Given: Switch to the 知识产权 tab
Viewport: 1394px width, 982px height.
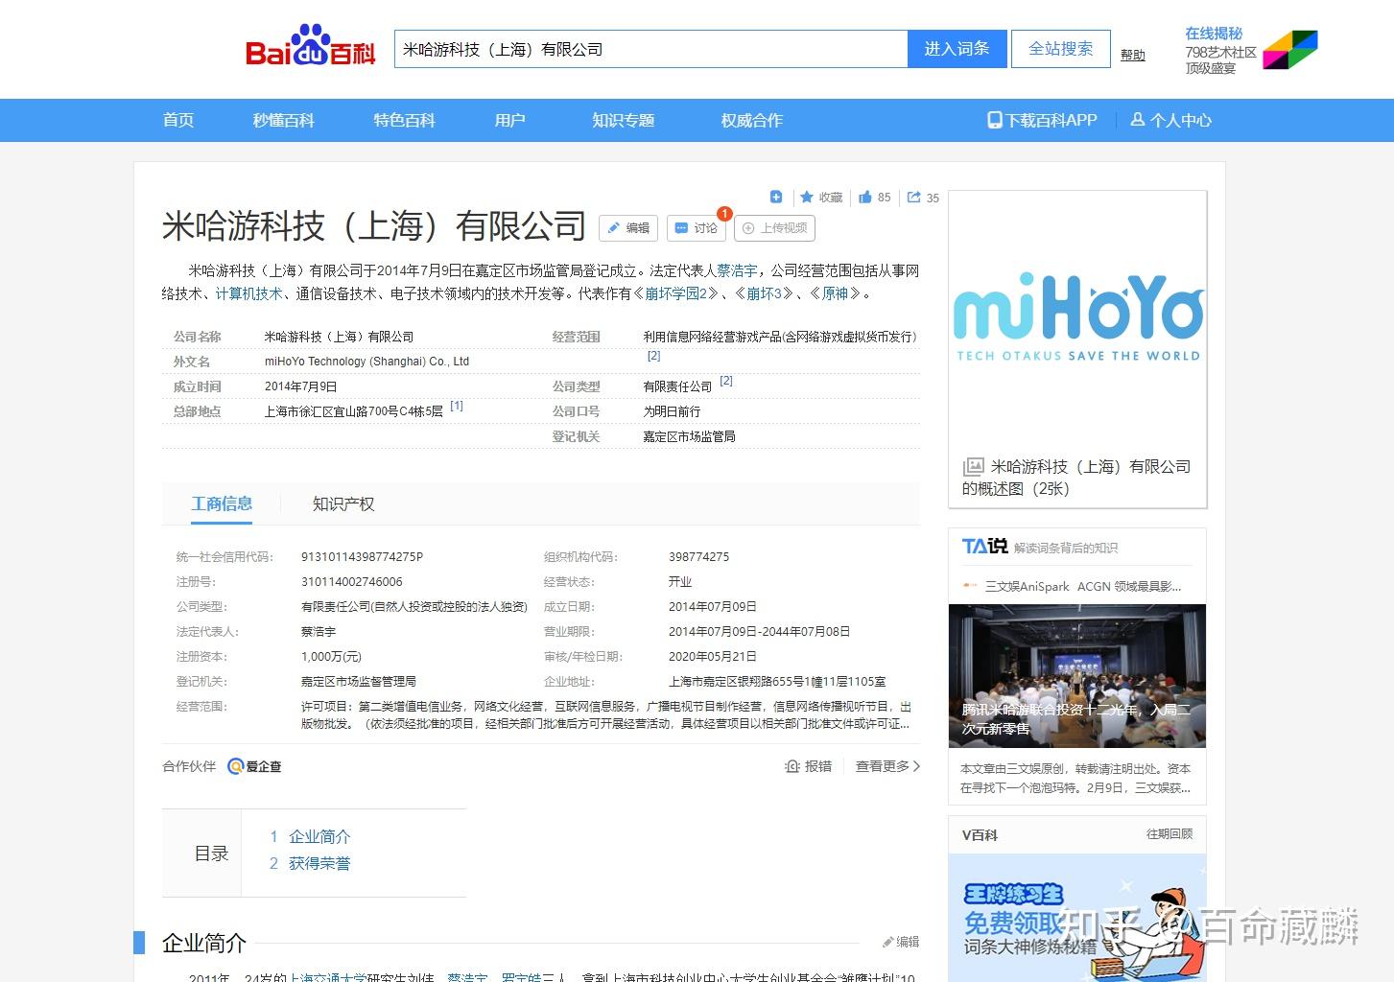Looking at the screenshot, I should [343, 504].
